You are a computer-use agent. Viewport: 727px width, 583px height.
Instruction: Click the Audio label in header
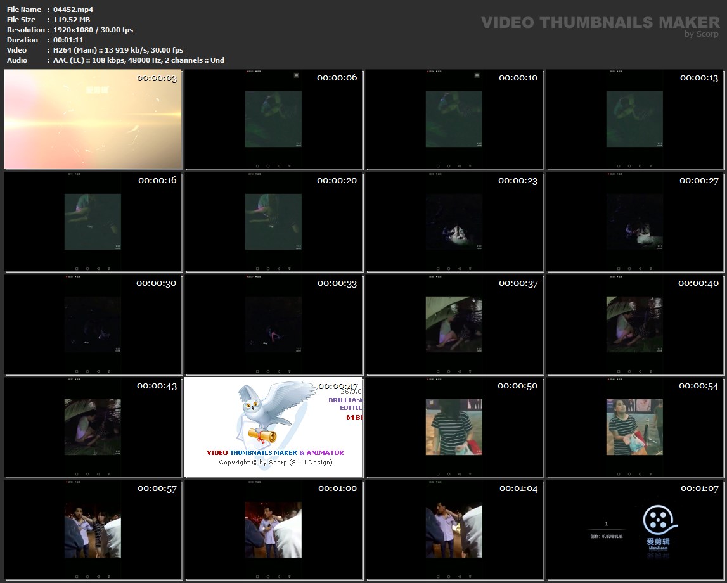(x=17, y=60)
